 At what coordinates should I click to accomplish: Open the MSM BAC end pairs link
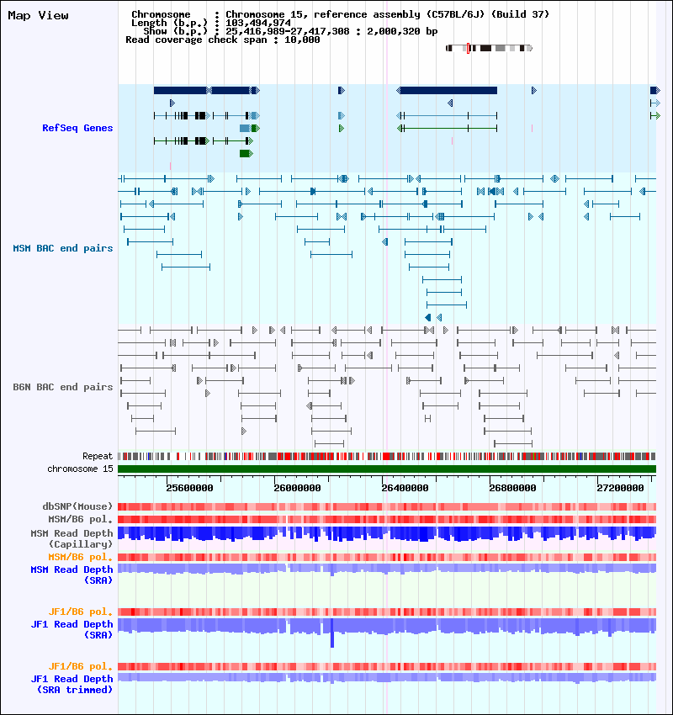coord(63,248)
